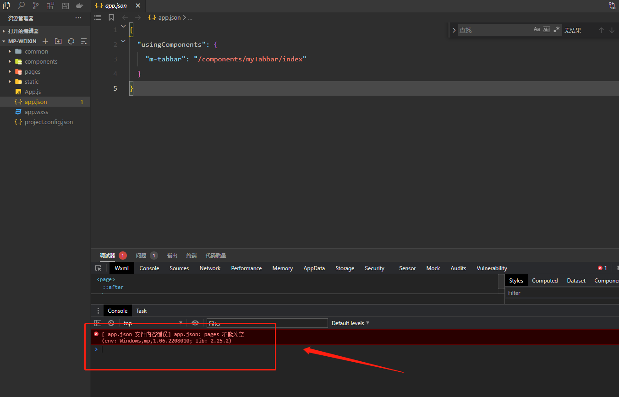Screen dimensions: 619x397
Task: Switch to the 问题 panel tab
Action: click(x=141, y=256)
